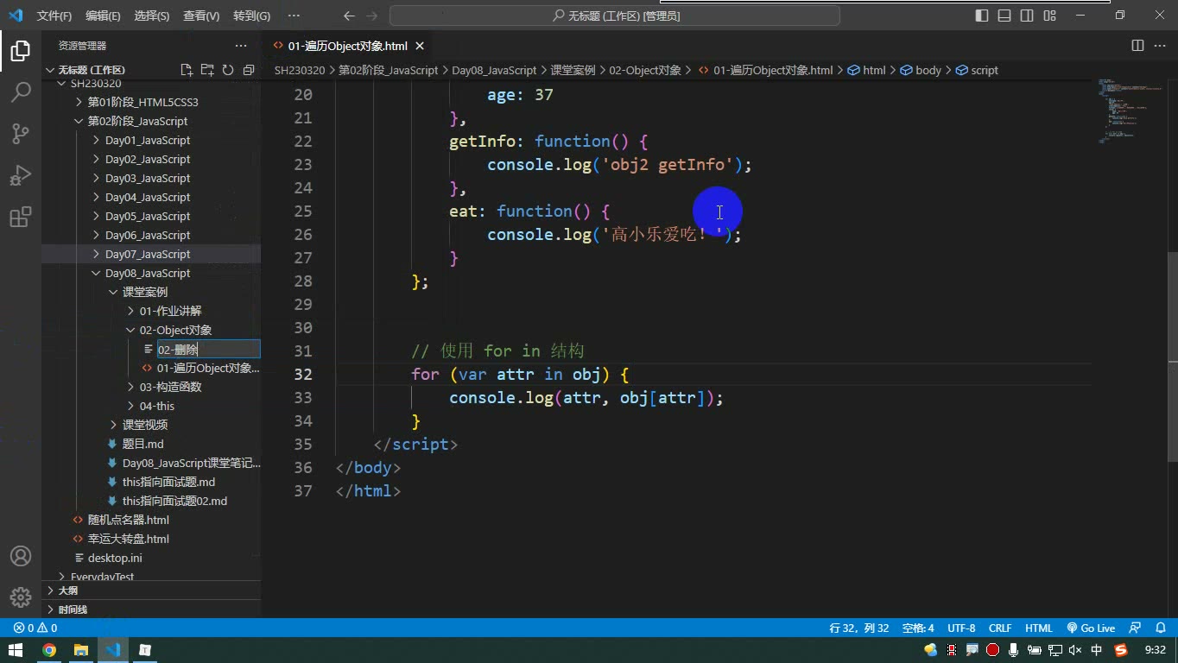The image size is (1178, 663).
Task: Click the New File icon in explorer
Action: coord(187,70)
